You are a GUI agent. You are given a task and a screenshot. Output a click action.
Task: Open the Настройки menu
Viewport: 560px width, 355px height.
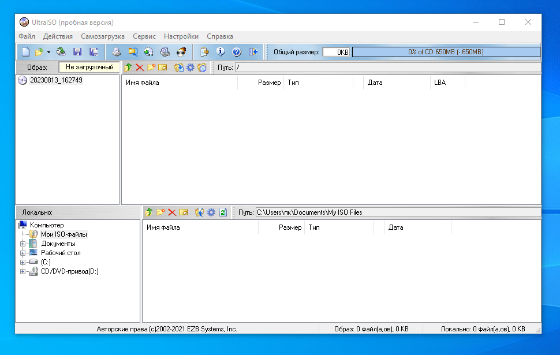[x=181, y=36]
